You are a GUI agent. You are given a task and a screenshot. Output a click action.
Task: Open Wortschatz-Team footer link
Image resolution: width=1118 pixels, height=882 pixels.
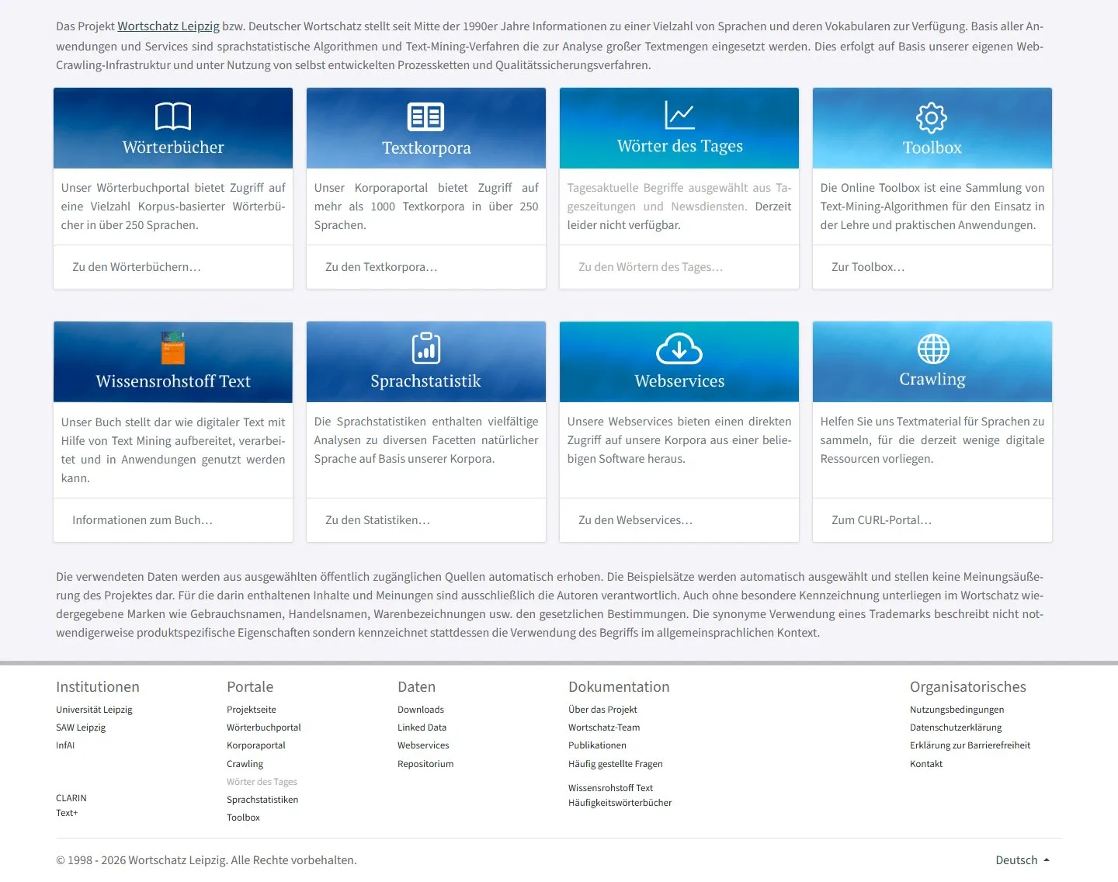(x=604, y=727)
